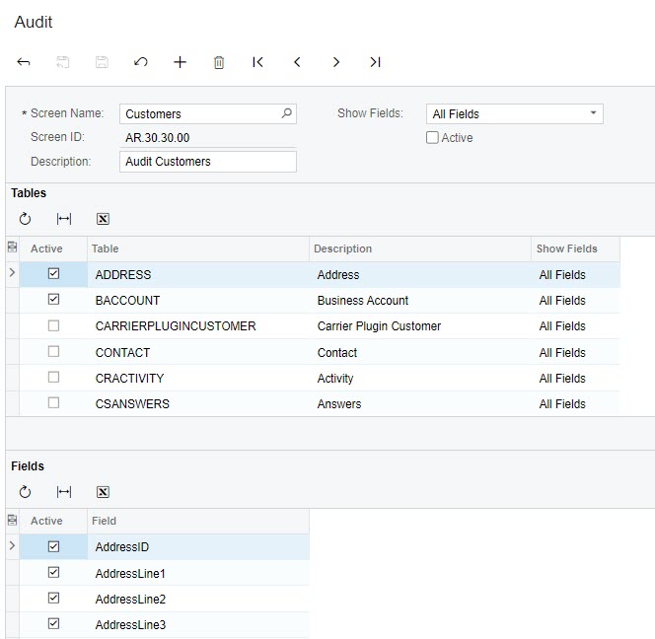The height and width of the screenshot is (639, 655).
Task: Check Active for CONTACT table
Action: tap(53, 352)
